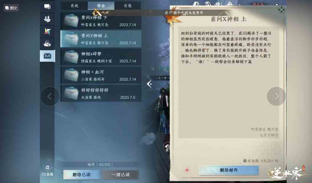Open the friends icon in sidebar

pyautogui.click(x=47, y=19)
